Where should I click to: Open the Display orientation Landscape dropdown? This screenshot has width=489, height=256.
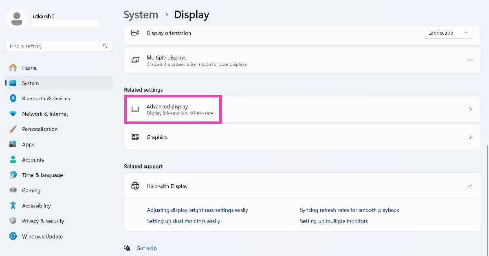(x=448, y=33)
